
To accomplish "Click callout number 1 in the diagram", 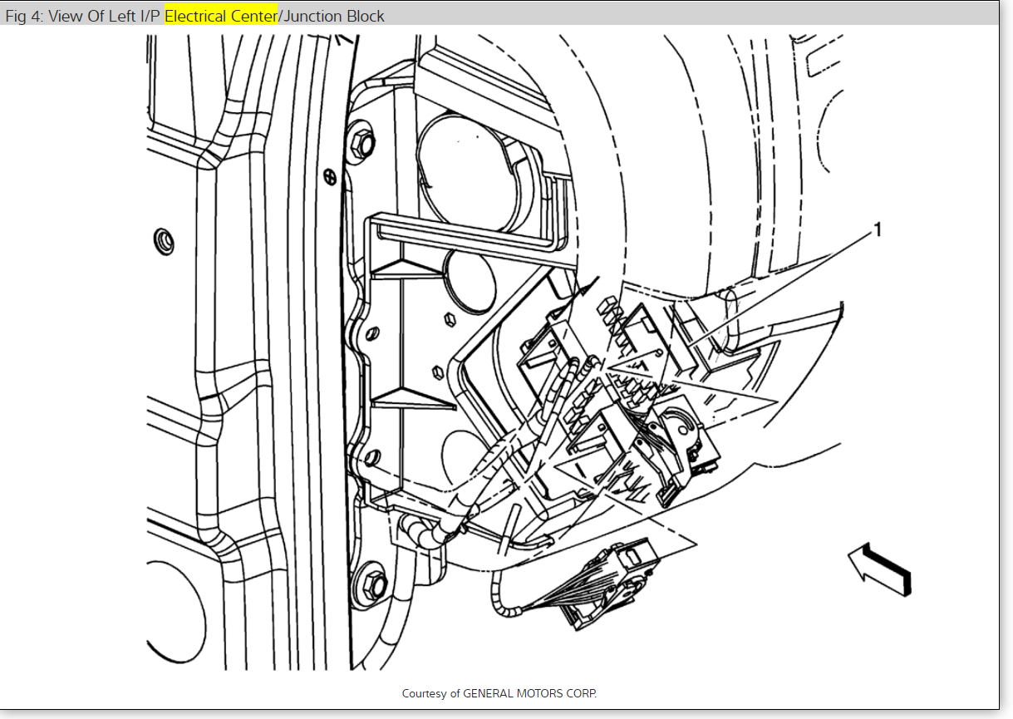I will [x=875, y=230].
